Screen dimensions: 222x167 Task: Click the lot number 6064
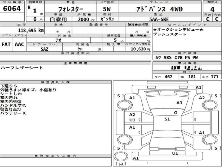tap(12, 9)
